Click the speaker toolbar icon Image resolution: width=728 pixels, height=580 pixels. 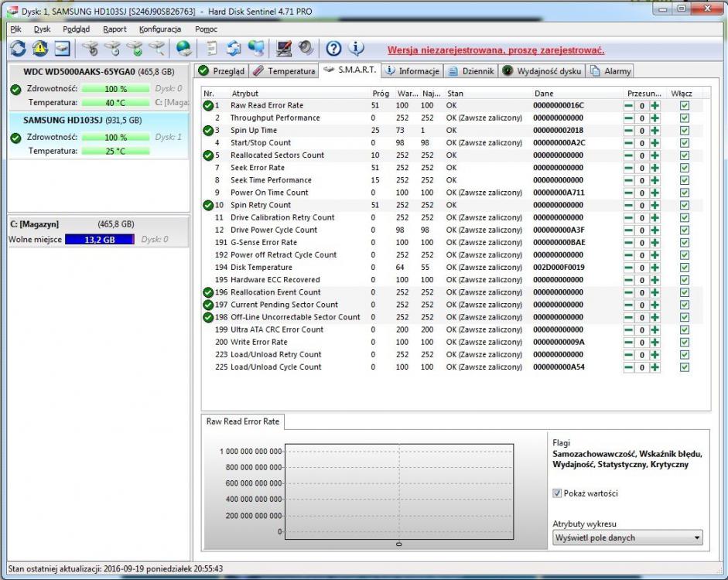pos(306,48)
